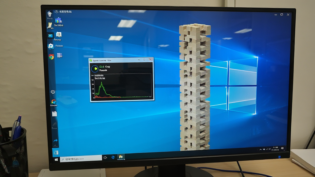This screenshot has width=315, height=177.
Task: Open the framed picture desktop icon
Action: click(58, 34)
